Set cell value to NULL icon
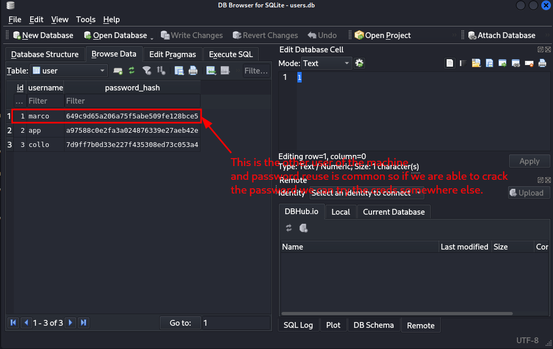Image resolution: width=553 pixels, height=349 pixels. [529, 63]
